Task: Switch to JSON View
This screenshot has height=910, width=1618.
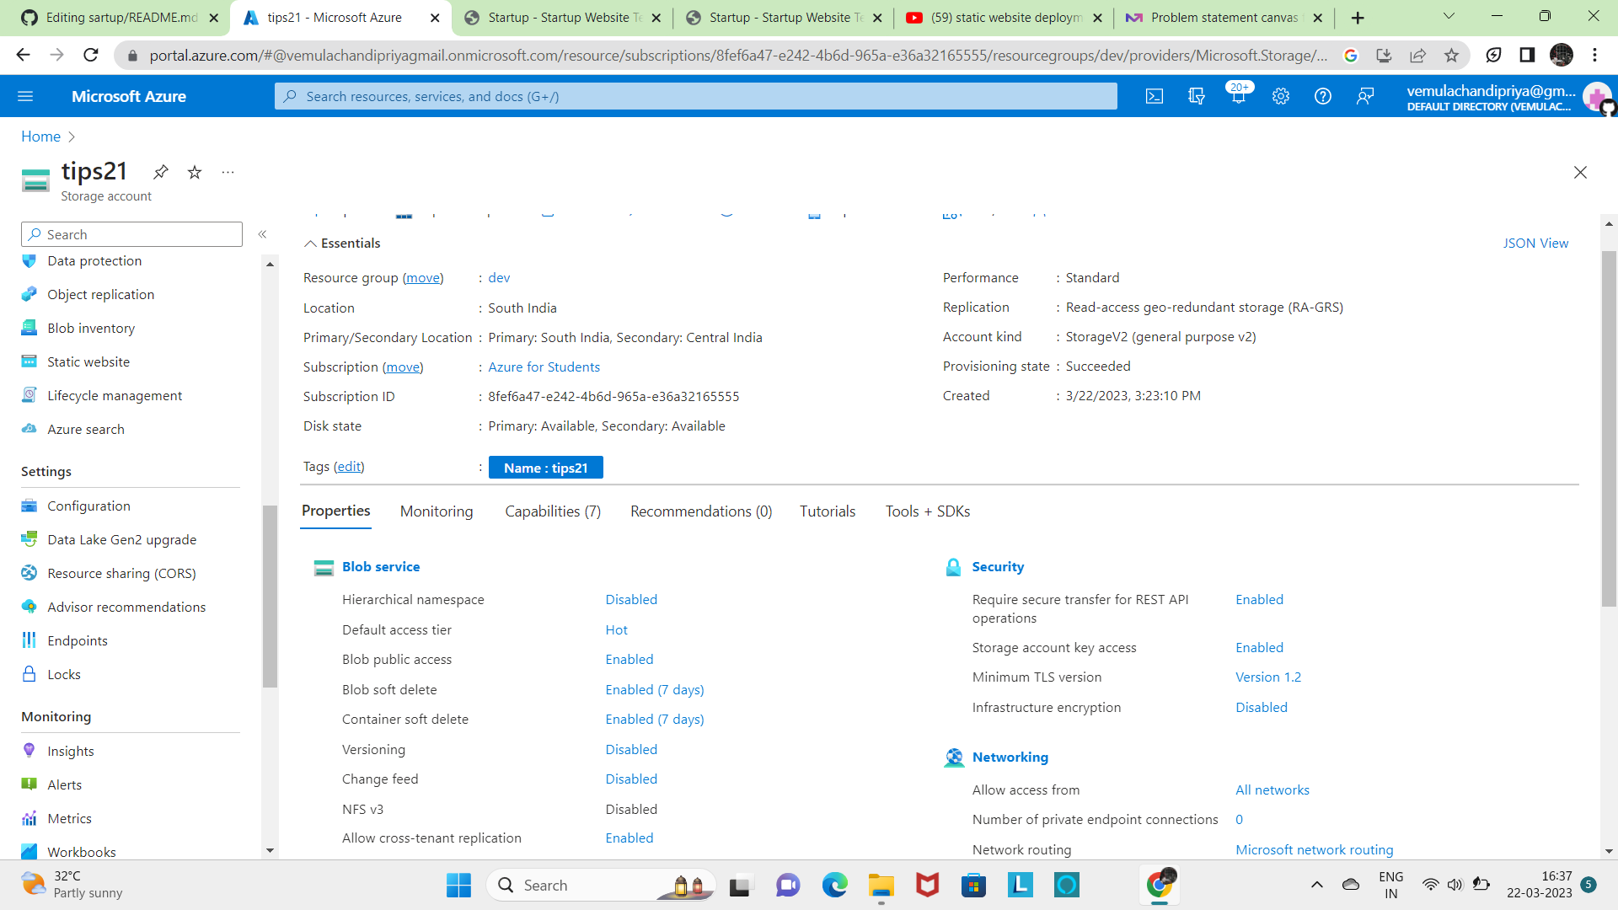Action: [1535, 243]
